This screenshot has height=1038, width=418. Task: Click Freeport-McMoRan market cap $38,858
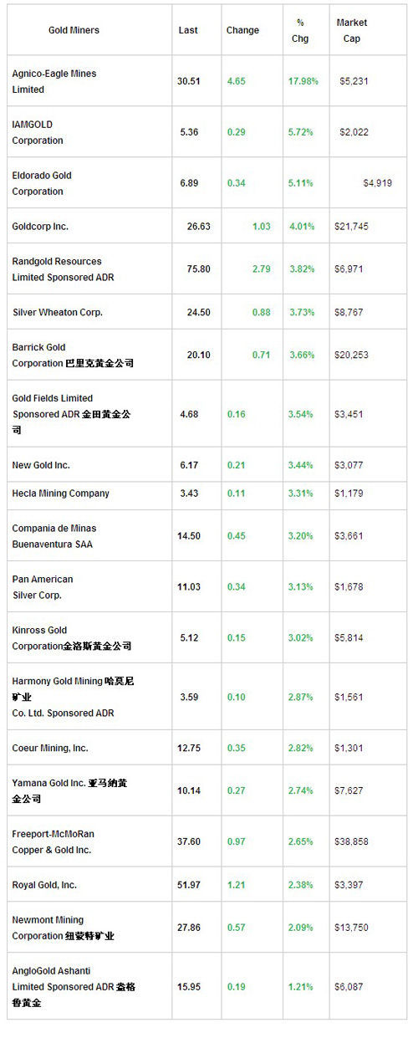point(351,842)
